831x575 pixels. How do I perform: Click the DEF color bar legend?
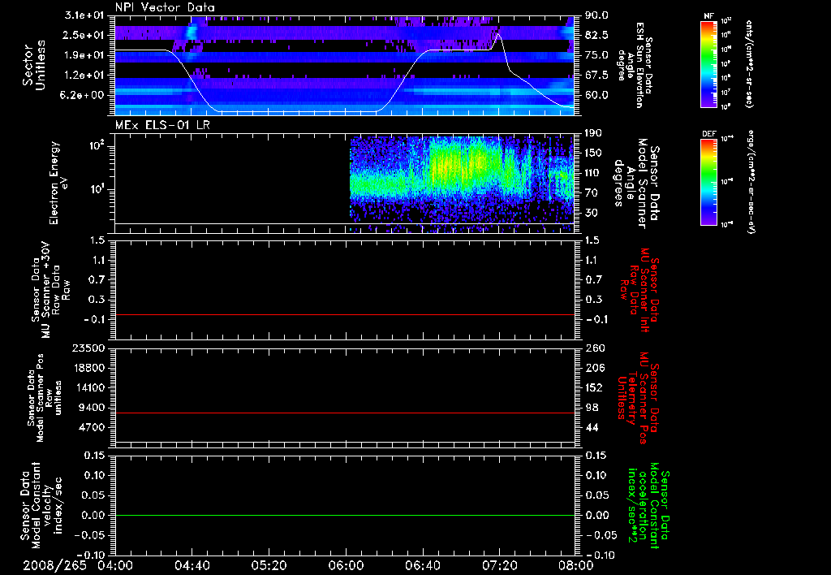pyautogui.click(x=709, y=182)
